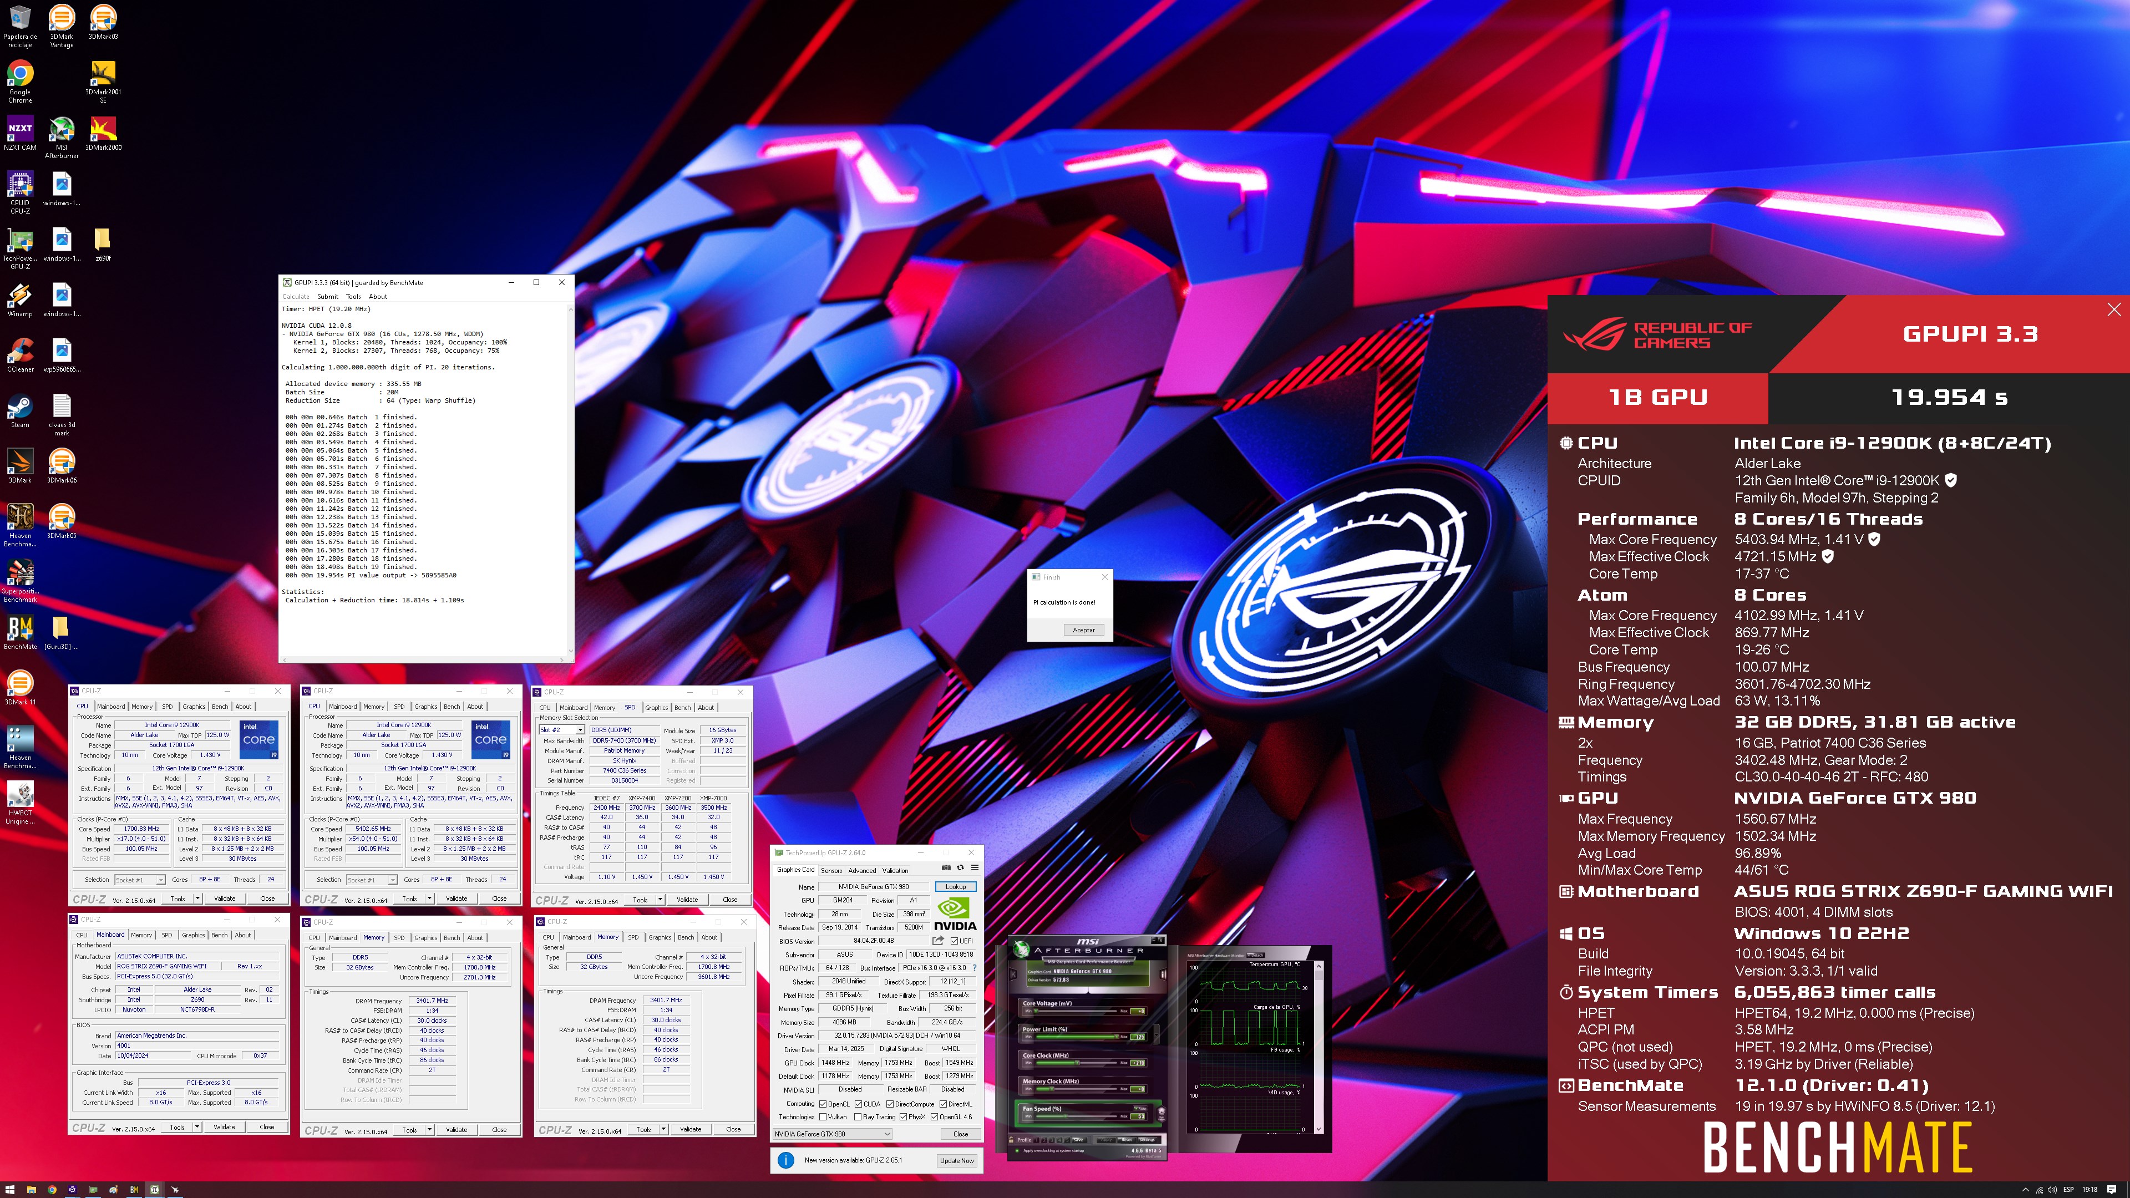
Task: Click the Afterburner info 'i' side button
Action: (x=1163, y=975)
